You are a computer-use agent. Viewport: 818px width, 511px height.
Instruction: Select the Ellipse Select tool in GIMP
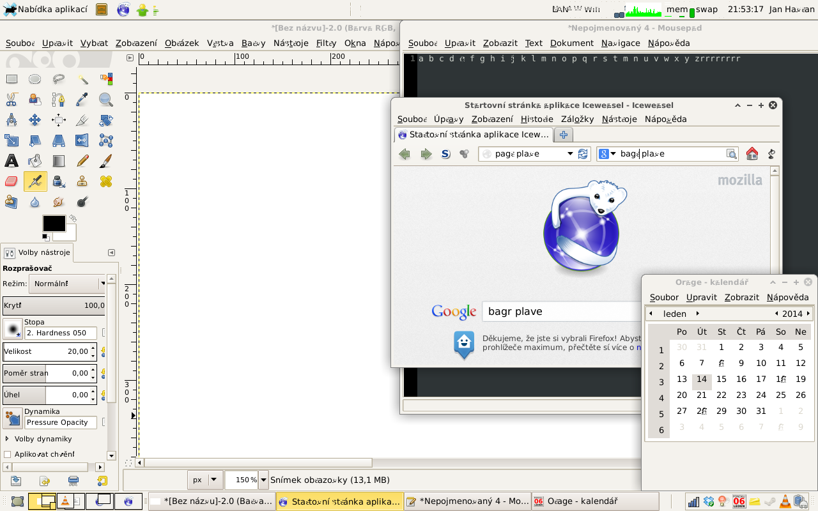[35, 79]
